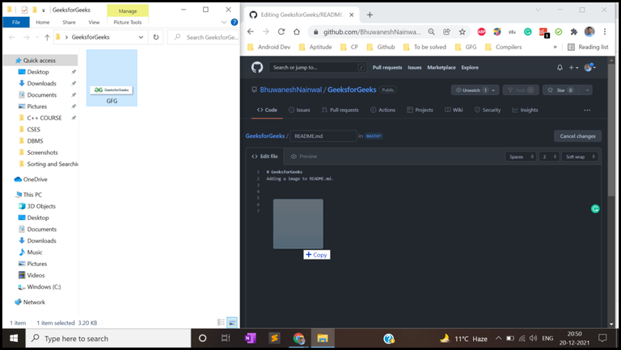
Task: Click the zoom magnifier icon in address bar
Action: [431, 31]
